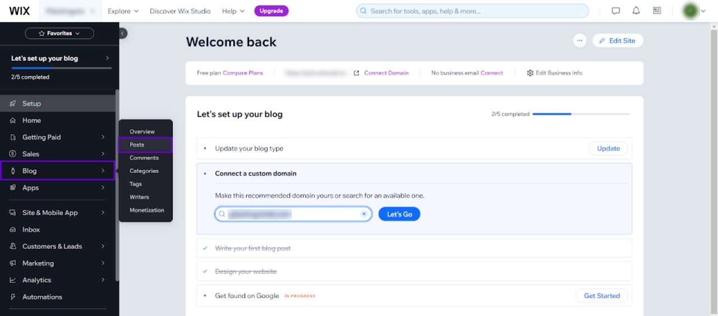Open the notifications bell
The height and width of the screenshot is (316, 718).
click(x=636, y=11)
